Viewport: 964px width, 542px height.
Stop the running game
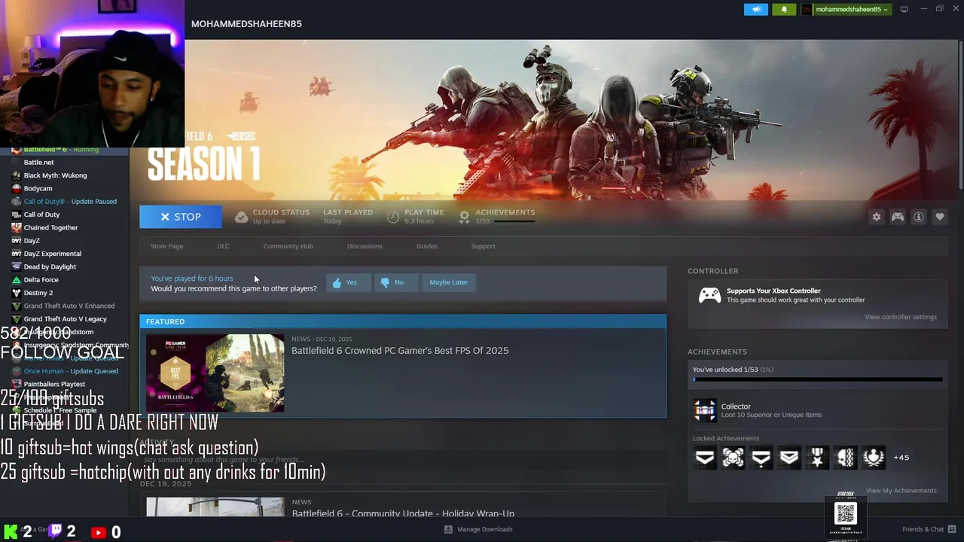tap(181, 217)
